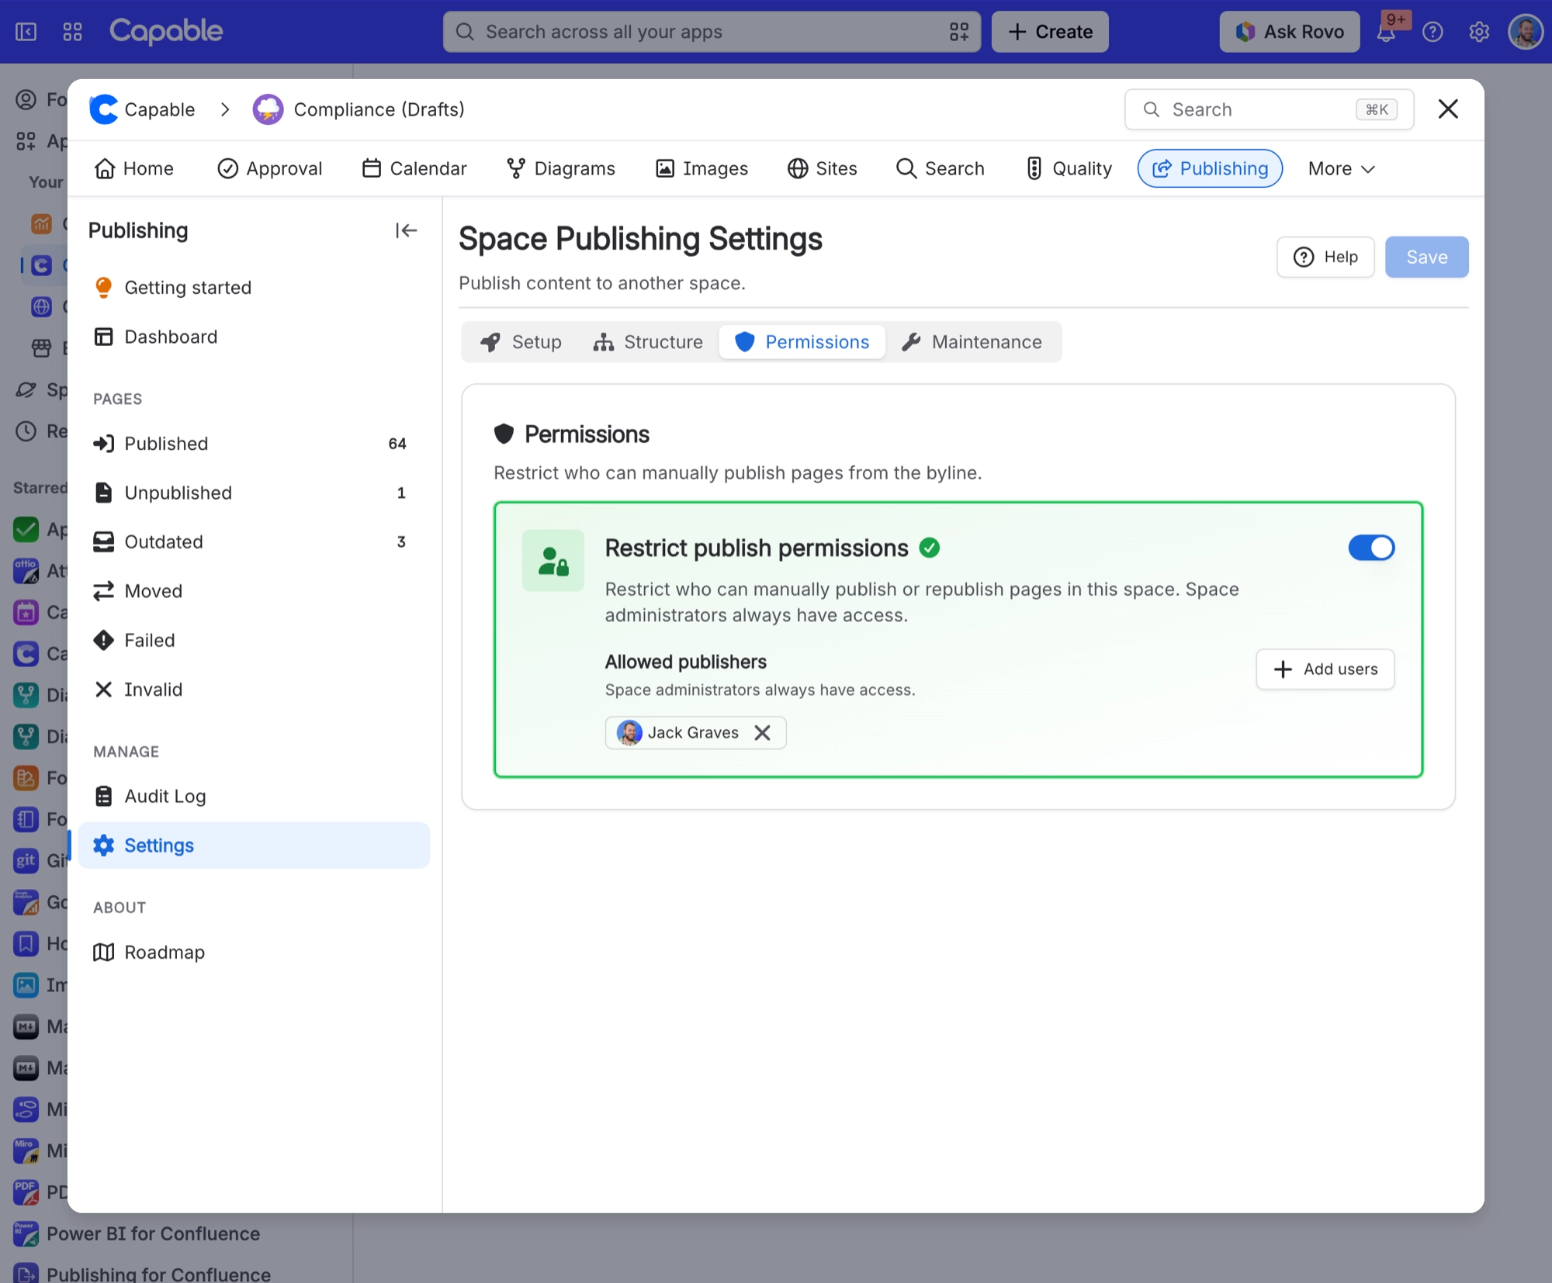View Failed pages
This screenshot has height=1283, width=1552.
point(253,640)
